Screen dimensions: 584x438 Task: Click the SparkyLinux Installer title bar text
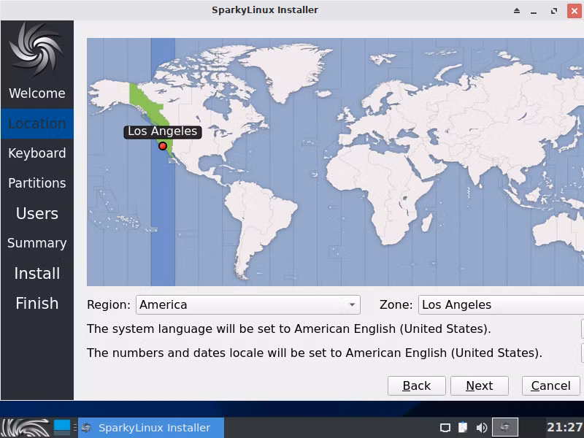265,10
